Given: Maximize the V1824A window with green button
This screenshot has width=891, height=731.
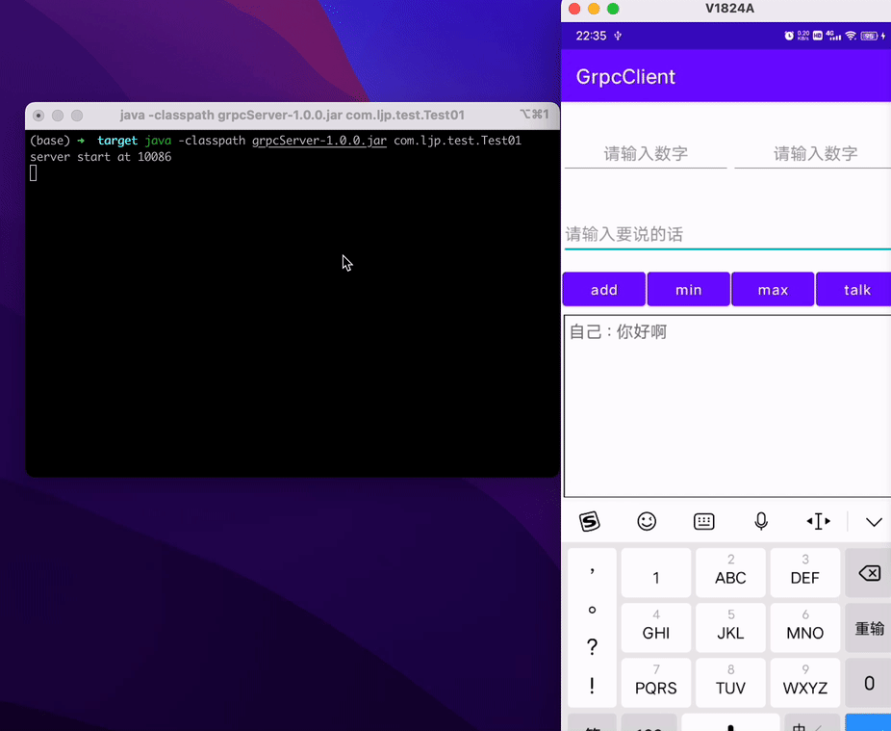Looking at the screenshot, I should pos(613,9).
